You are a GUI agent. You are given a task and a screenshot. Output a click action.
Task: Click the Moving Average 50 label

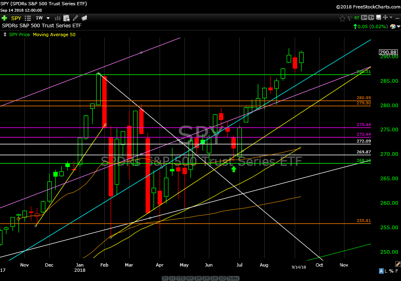click(x=54, y=35)
